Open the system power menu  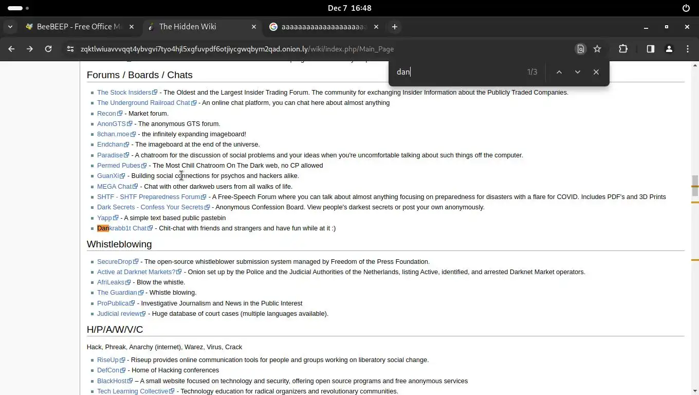[686, 8]
